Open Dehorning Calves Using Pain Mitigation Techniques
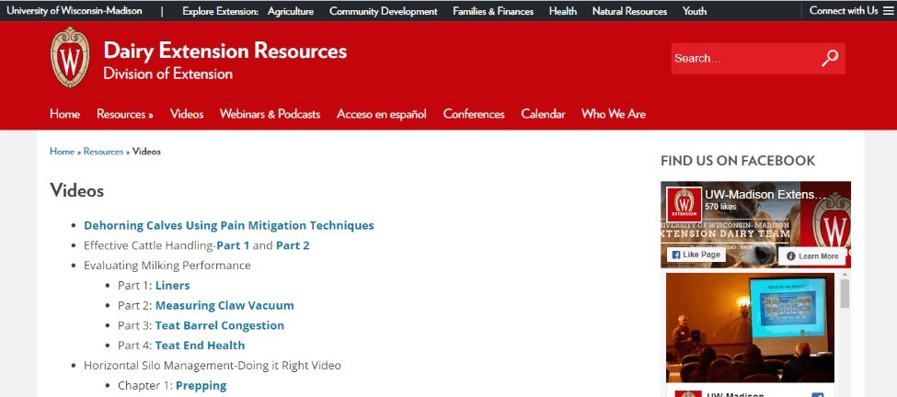This screenshot has width=897, height=397. pyautogui.click(x=229, y=225)
